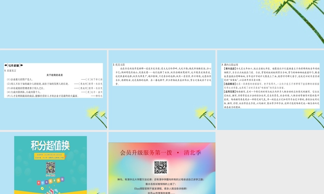The image size is (324, 194).
Task: Select the 会员升级服务第一拨 promotional slide
Action: (162, 163)
